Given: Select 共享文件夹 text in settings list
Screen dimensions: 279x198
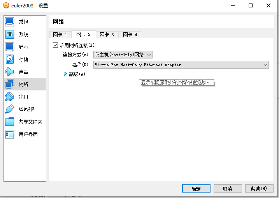Looking at the screenshot, I should pyautogui.click(x=30, y=122).
